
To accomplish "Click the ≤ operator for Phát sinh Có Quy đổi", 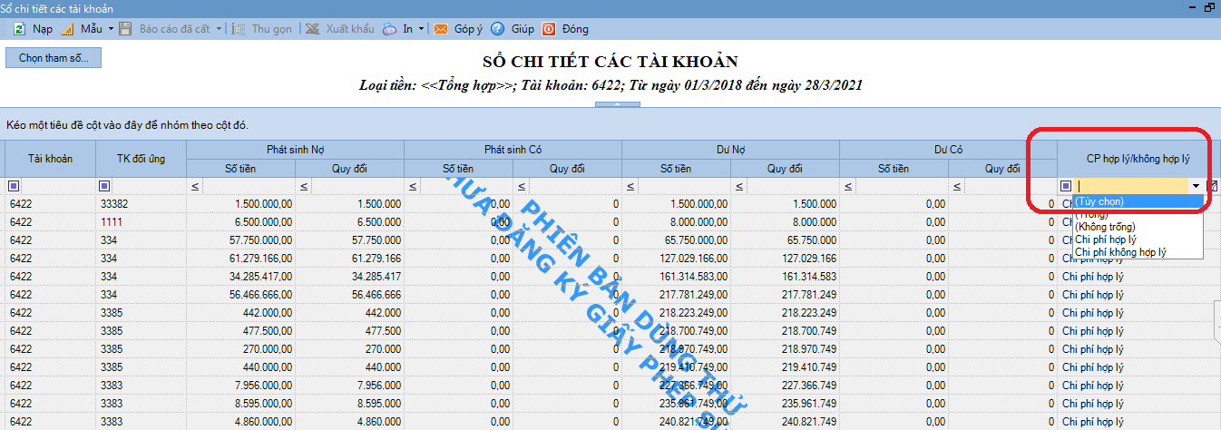I will (521, 187).
